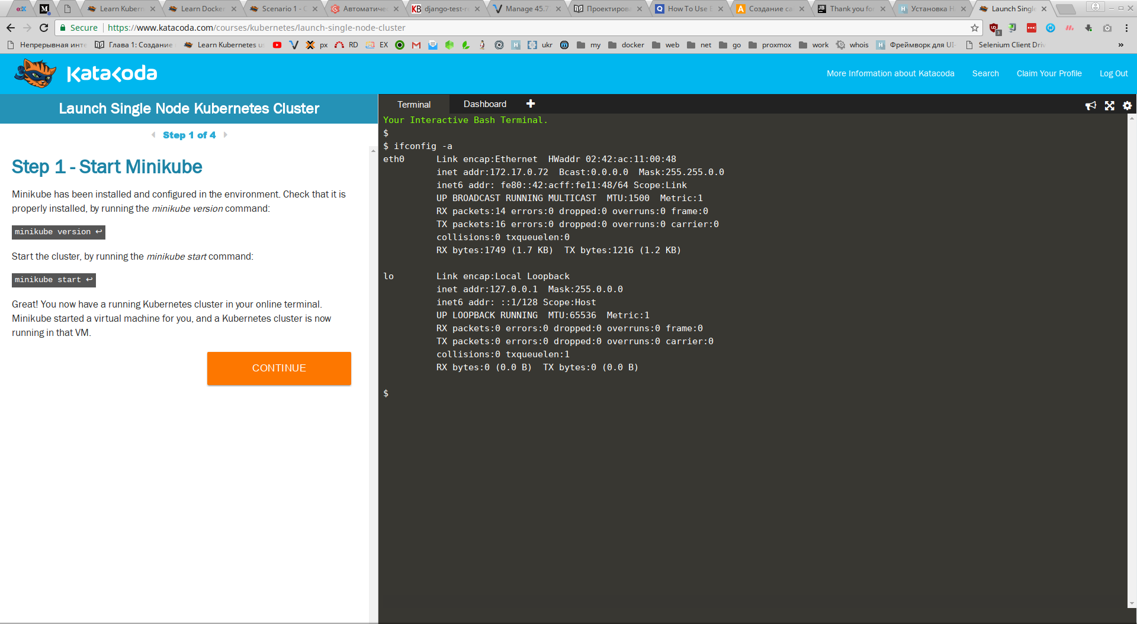This screenshot has width=1137, height=624.
Task: Switch to the 'Manage 45.7' browser tab
Action: 526,9
